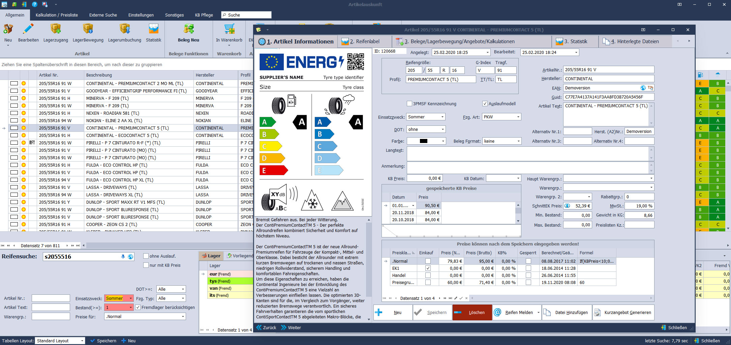Image resolution: width=731 pixels, height=345 pixels.
Task: Open the Fzg. Art PKW dropdown
Action: coord(518,117)
